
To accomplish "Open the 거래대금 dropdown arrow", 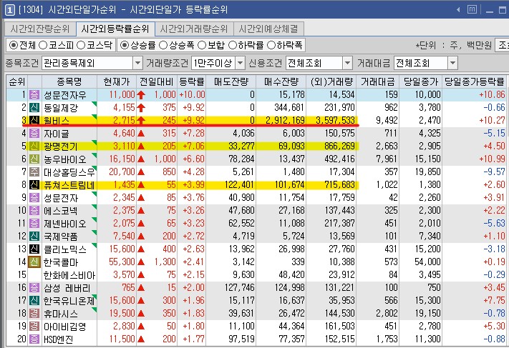I will [452, 63].
